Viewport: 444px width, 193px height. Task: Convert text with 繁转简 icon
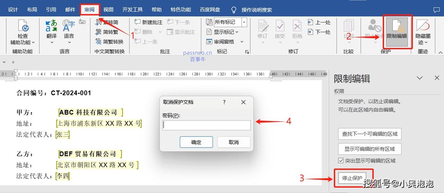[98, 22]
